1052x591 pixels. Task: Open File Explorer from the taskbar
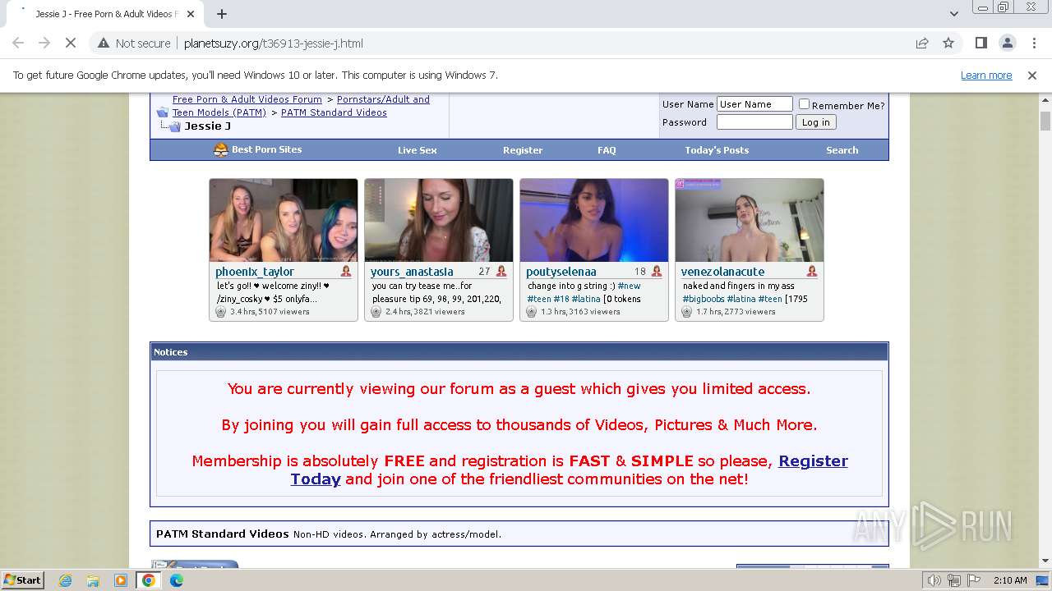pos(93,580)
